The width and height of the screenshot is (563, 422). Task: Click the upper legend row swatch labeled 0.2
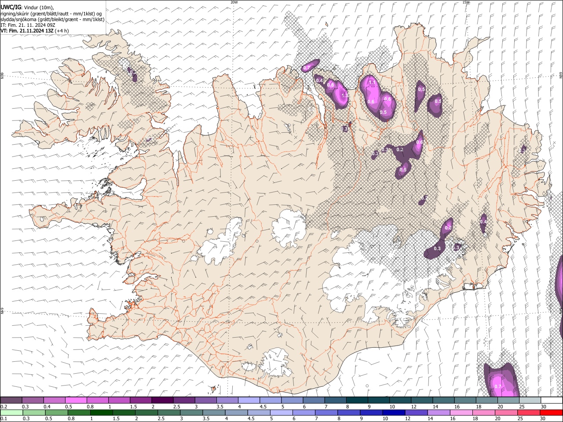tap(11, 400)
